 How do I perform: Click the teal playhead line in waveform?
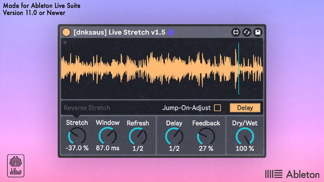pyautogui.click(x=239, y=69)
